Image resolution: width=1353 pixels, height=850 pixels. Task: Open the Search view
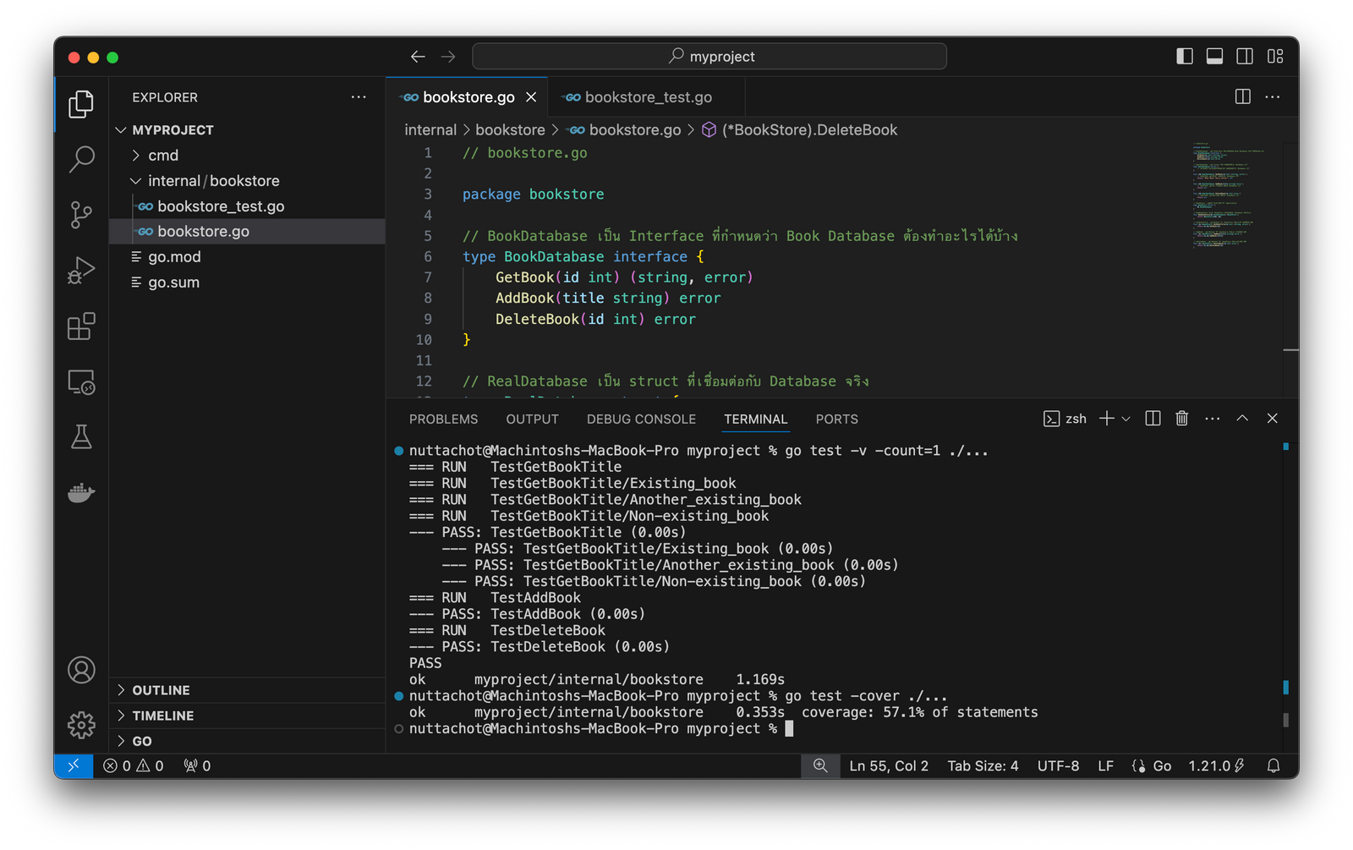pos(80,159)
